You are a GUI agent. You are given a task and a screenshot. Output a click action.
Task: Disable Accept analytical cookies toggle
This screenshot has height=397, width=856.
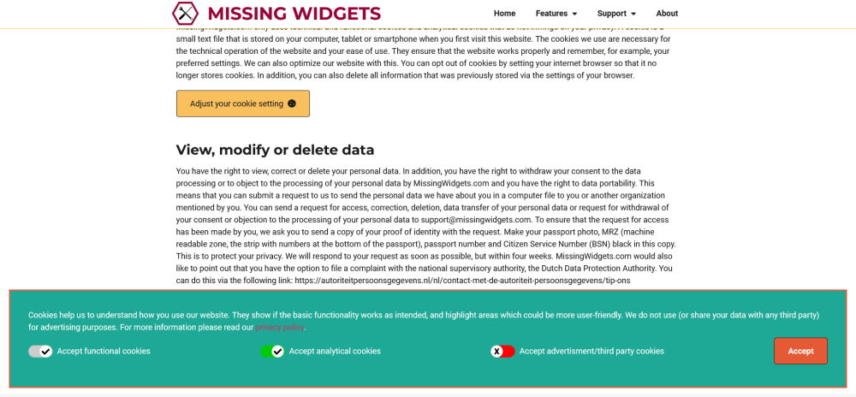pos(272,351)
